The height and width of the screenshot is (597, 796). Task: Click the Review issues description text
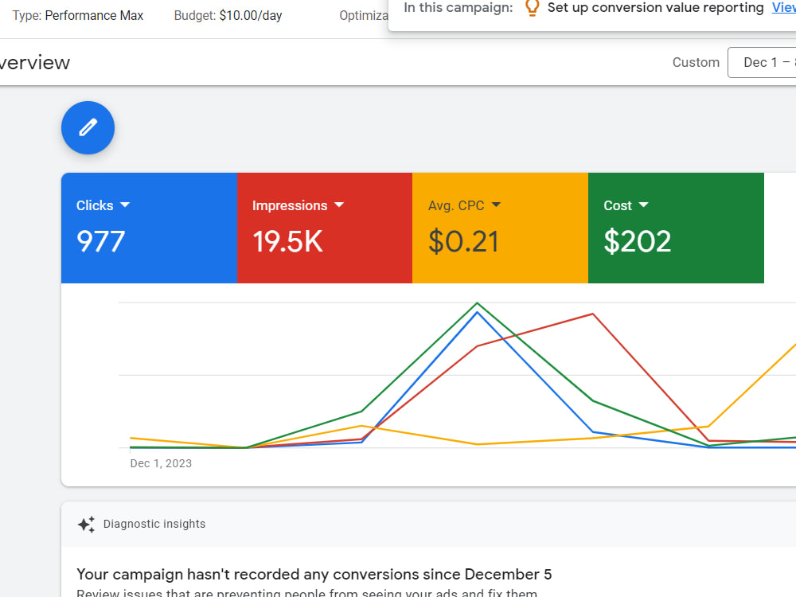point(306,592)
